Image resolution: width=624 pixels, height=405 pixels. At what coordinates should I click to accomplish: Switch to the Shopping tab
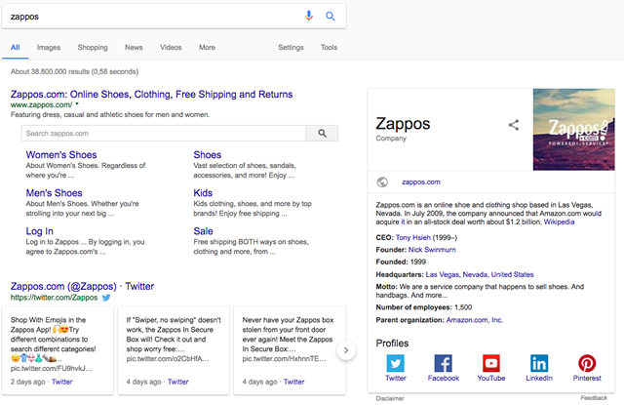[93, 48]
